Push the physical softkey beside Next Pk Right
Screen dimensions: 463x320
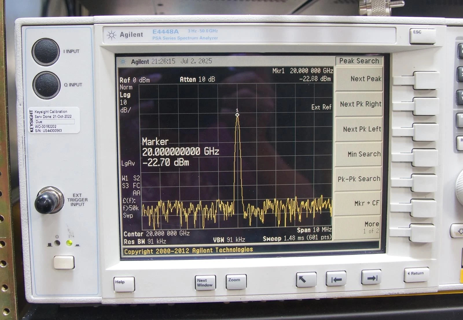coord(426,106)
